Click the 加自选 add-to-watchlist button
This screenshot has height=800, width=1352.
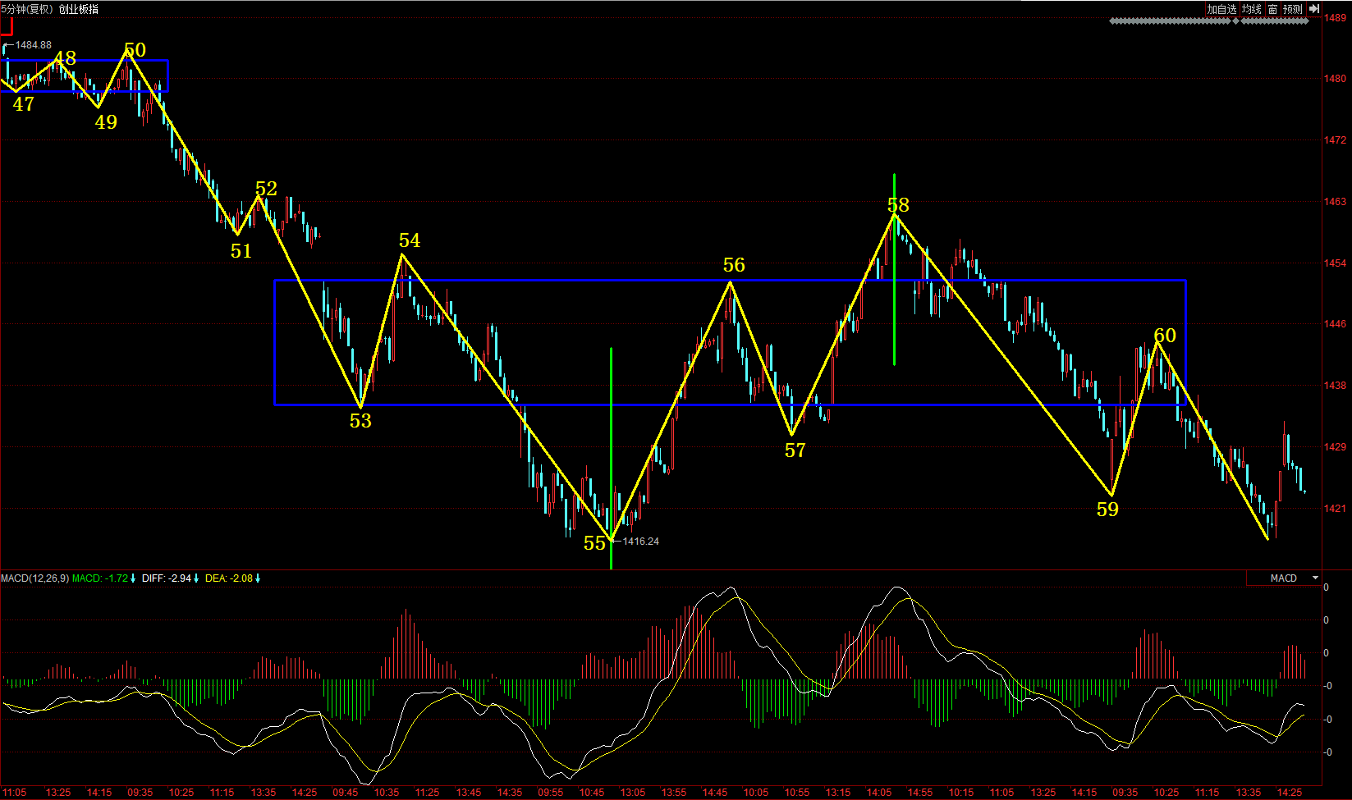[x=1221, y=9]
